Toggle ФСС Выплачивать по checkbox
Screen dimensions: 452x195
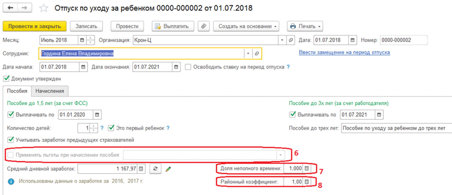coord(10,115)
